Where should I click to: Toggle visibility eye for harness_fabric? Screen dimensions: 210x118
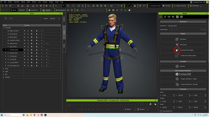pyautogui.click(x=25, y=50)
